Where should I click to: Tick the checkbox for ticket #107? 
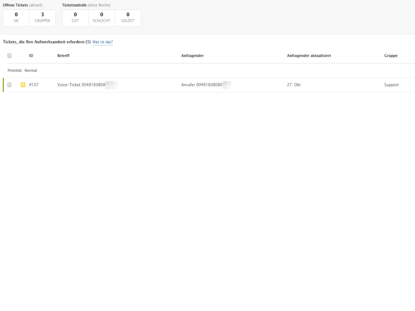click(x=9, y=85)
